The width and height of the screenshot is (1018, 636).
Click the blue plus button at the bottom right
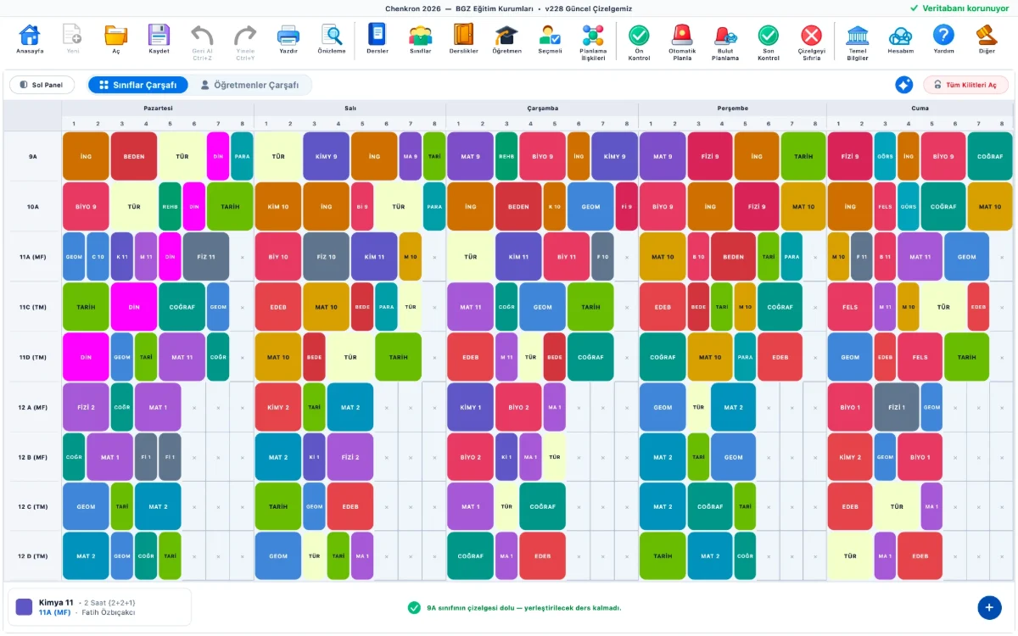(989, 607)
